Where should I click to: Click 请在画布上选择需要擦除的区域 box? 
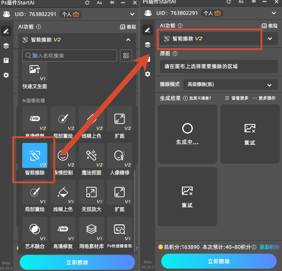(x=219, y=67)
